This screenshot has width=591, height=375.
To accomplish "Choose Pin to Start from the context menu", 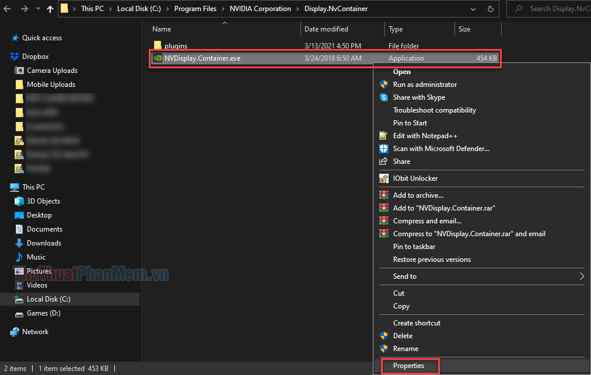I will (x=410, y=122).
